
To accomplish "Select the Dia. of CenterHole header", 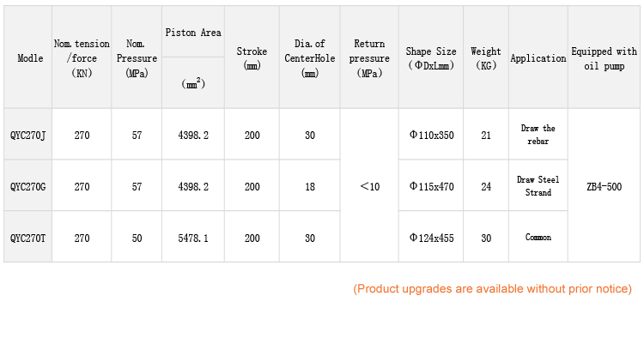I will pos(310,57).
